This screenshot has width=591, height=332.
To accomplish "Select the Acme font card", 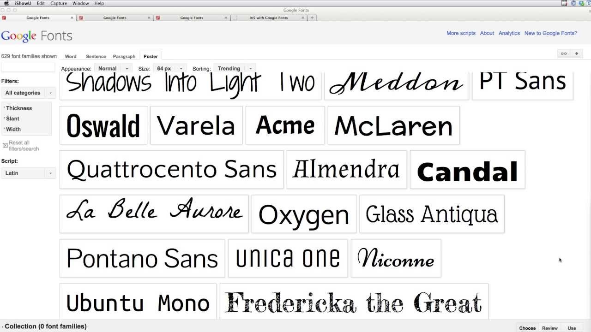I will click(x=285, y=125).
